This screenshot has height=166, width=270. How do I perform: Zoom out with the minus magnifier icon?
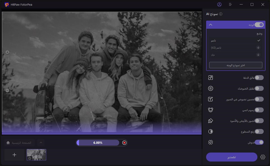[x=7, y=91]
